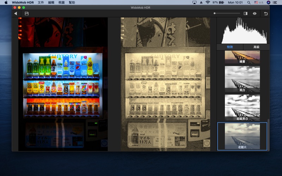The width and height of the screenshot is (282, 176).
Task: Open the 文件 menu
Action: coord(41,2)
